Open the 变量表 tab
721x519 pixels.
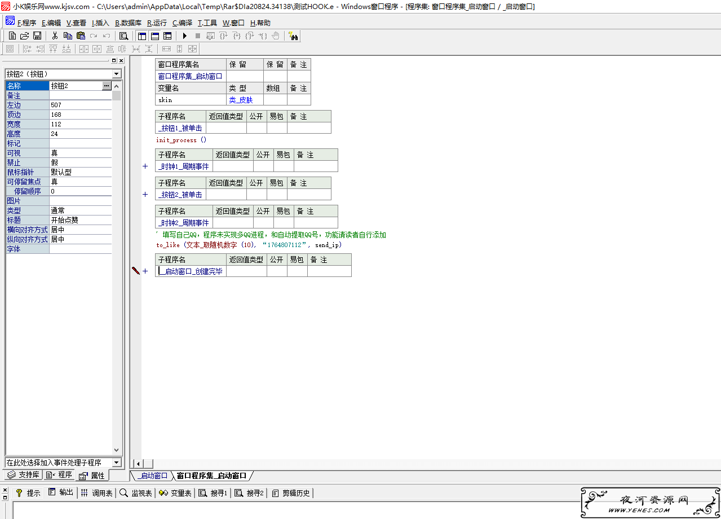point(175,492)
